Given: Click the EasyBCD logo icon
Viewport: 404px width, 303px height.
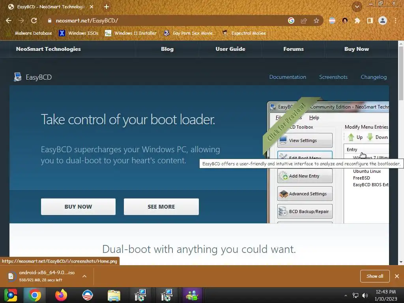Looking at the screenshot, I should pos(17,77).
